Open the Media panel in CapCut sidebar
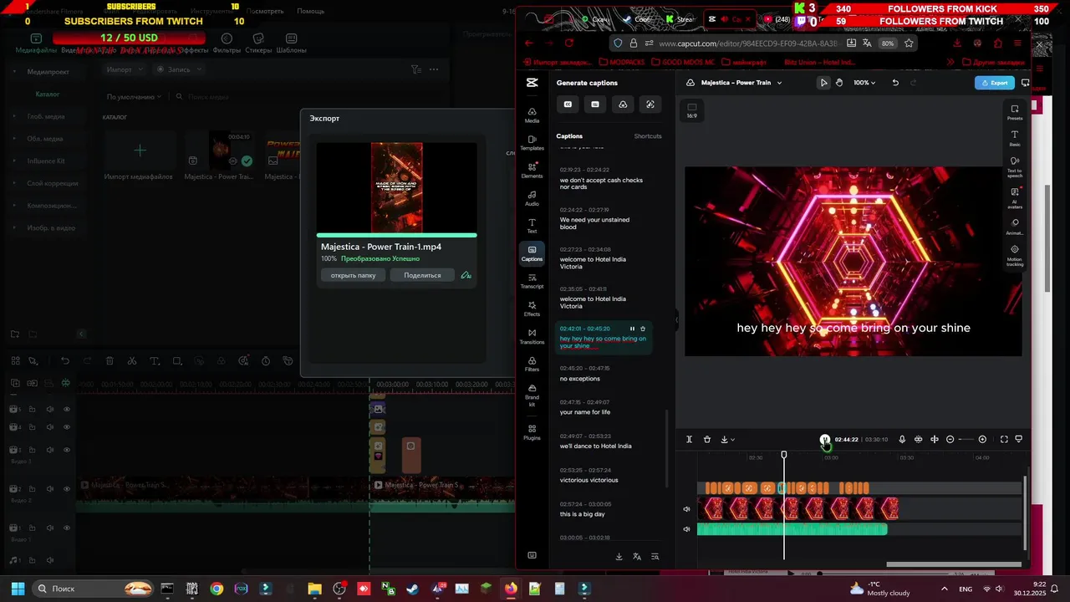This screenshot has height=602, width=1070. 532,115
